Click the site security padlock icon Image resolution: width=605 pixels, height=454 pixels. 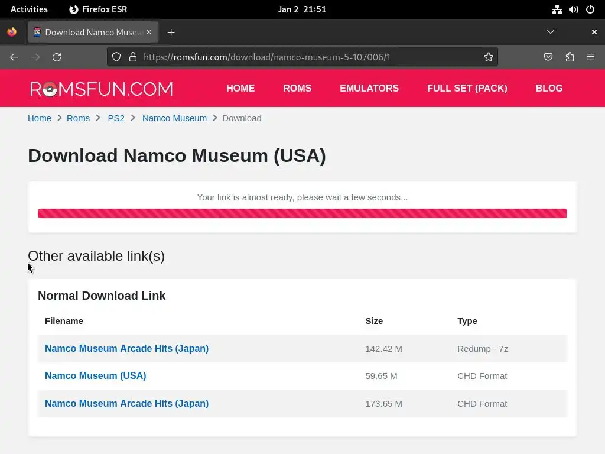tap(133, 57)
